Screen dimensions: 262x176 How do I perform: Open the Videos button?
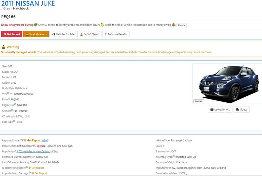click(241, 109)
